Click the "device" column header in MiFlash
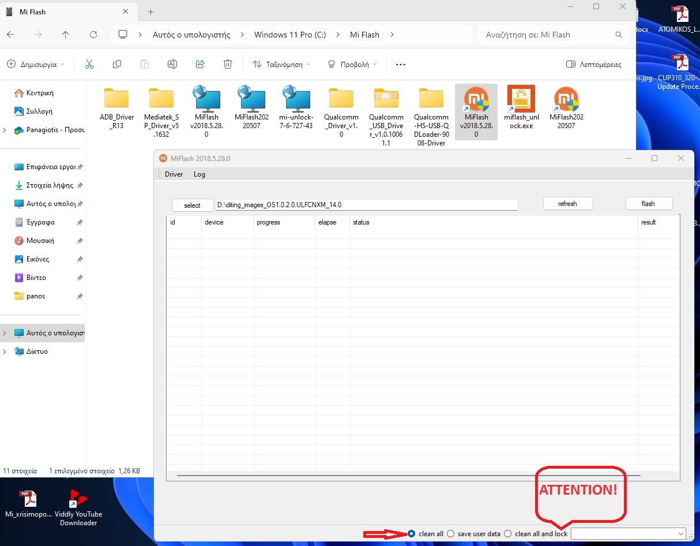The image size is (700, 546). tap(228, 222)
